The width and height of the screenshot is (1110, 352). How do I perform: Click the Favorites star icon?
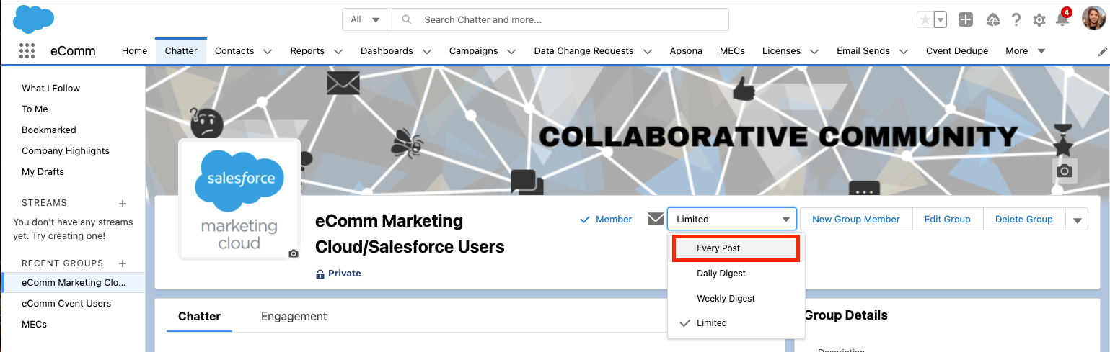tap(925, 20)
